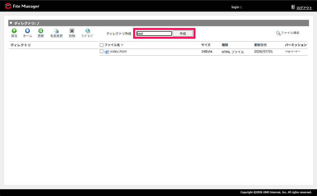Screen dimensions: 317x196
Task: Open the アップロード upload icon
Action: (x=88, y=31)
